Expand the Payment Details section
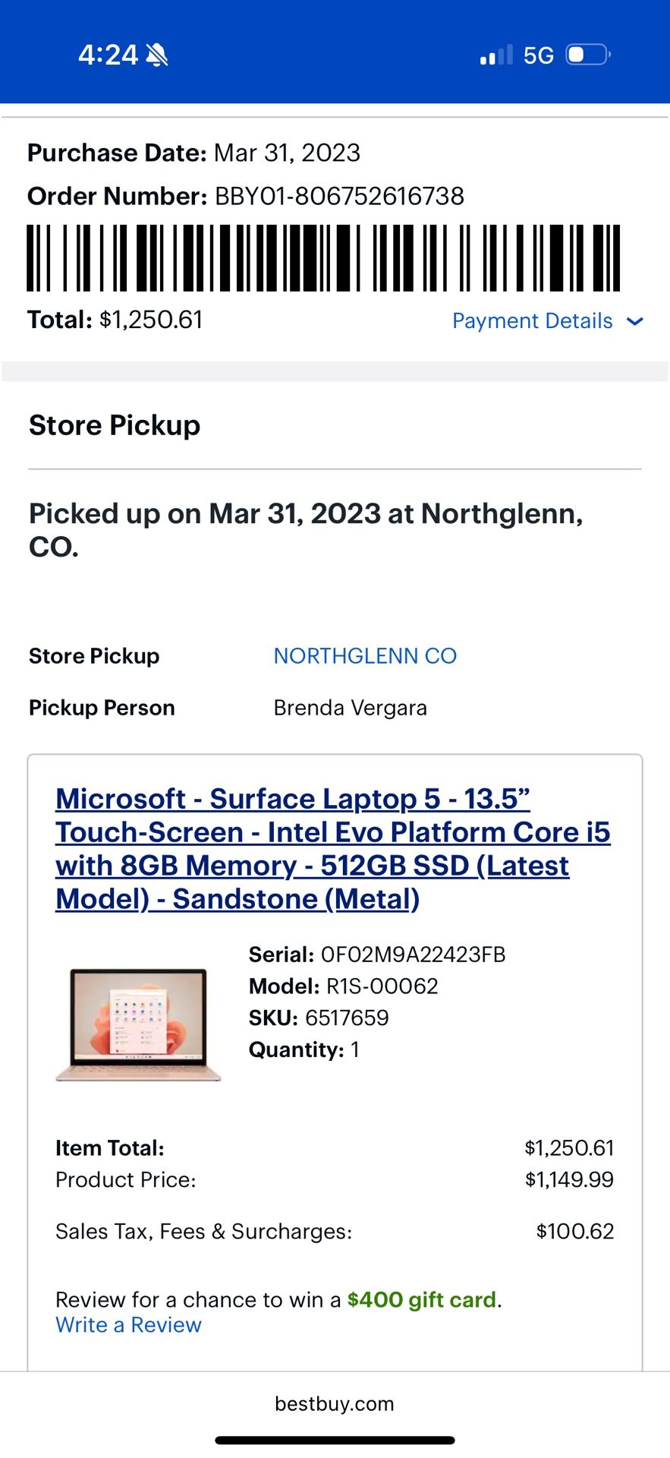 tap(532, 320)
